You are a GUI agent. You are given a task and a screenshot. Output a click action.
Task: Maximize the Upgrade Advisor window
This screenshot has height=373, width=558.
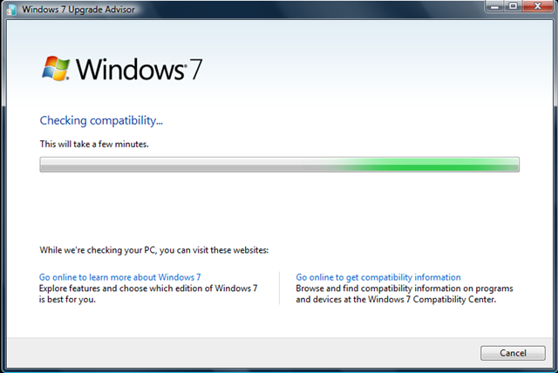tap(513, 6)
